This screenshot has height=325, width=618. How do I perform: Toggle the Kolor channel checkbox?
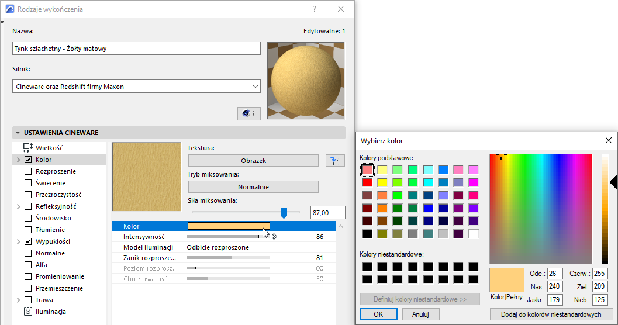[28, 160]
